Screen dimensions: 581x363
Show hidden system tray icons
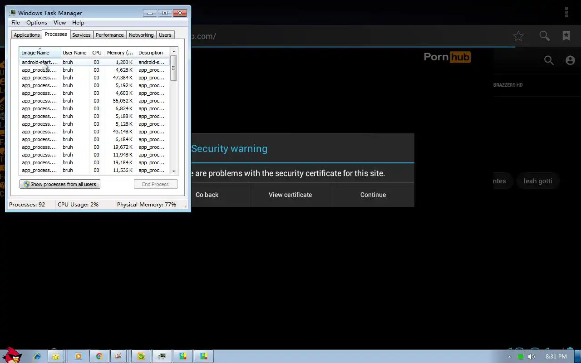coord(509,357)
